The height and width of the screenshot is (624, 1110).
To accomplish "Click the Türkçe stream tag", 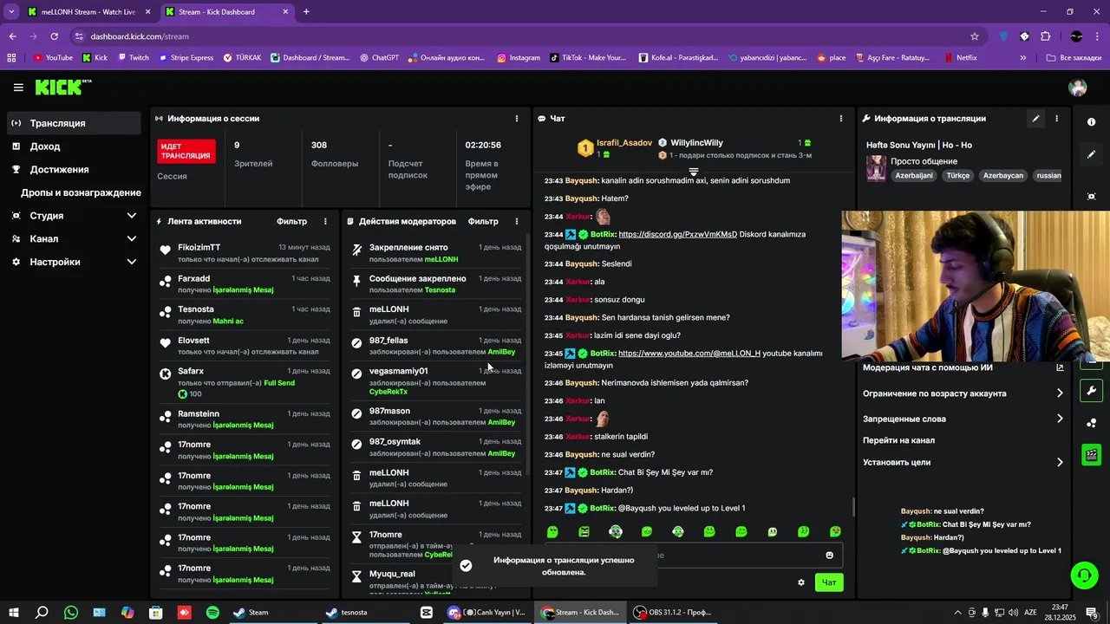I will (957, 175).
